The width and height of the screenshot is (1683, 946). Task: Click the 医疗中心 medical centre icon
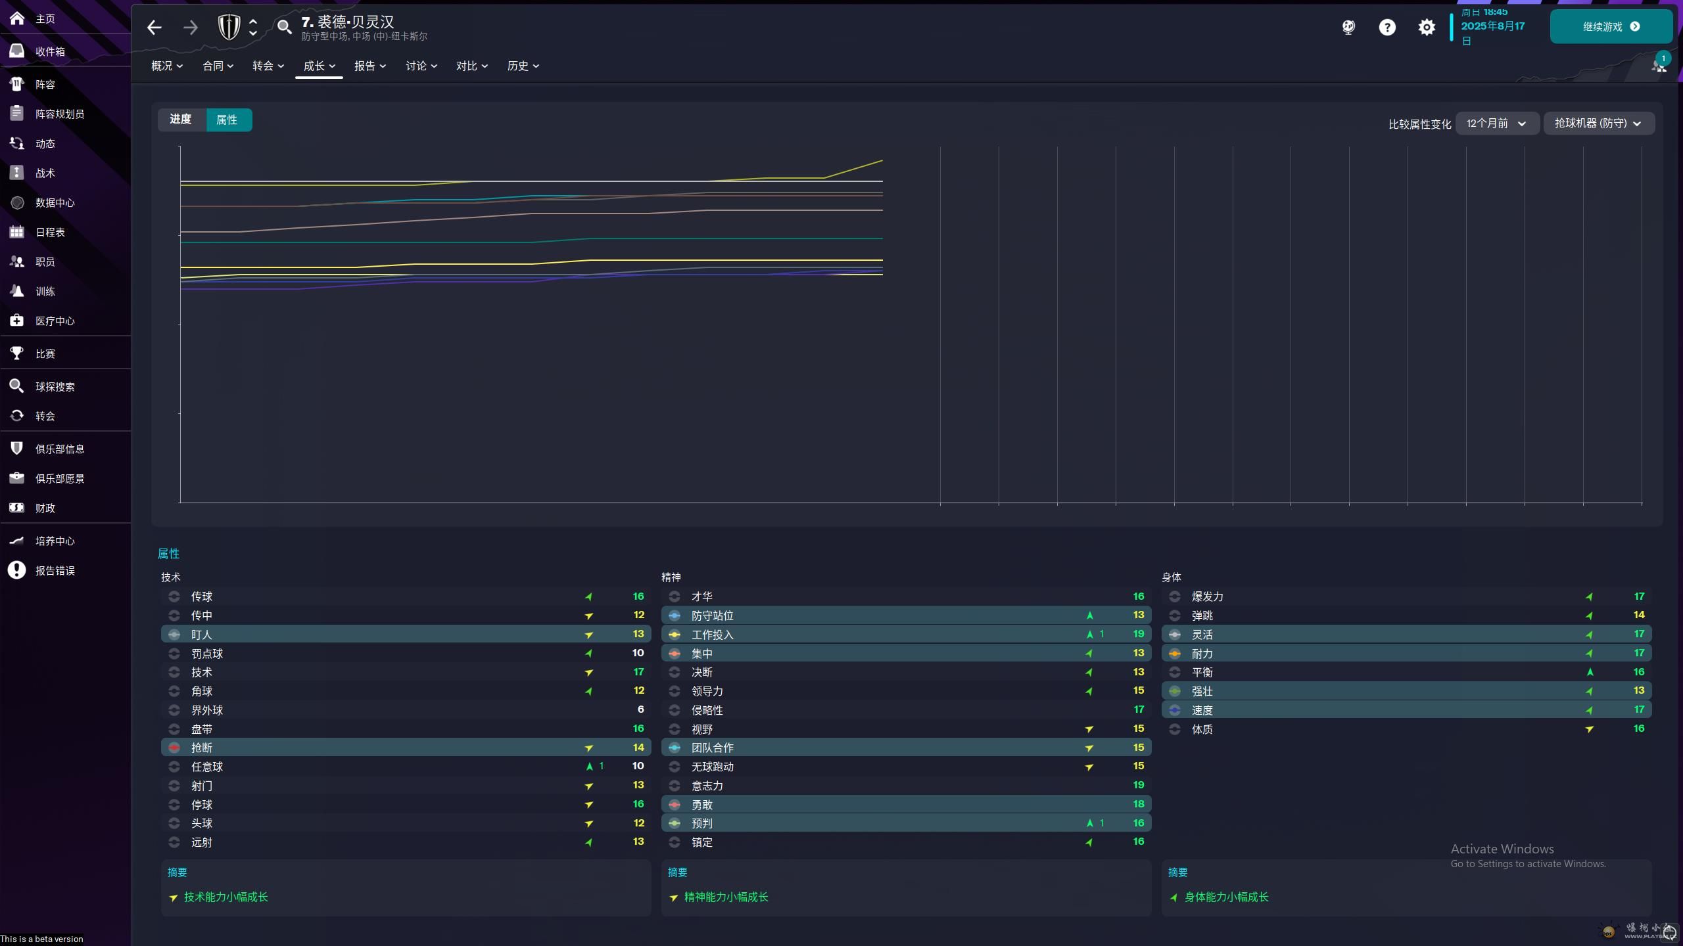(x=17, y=321)
